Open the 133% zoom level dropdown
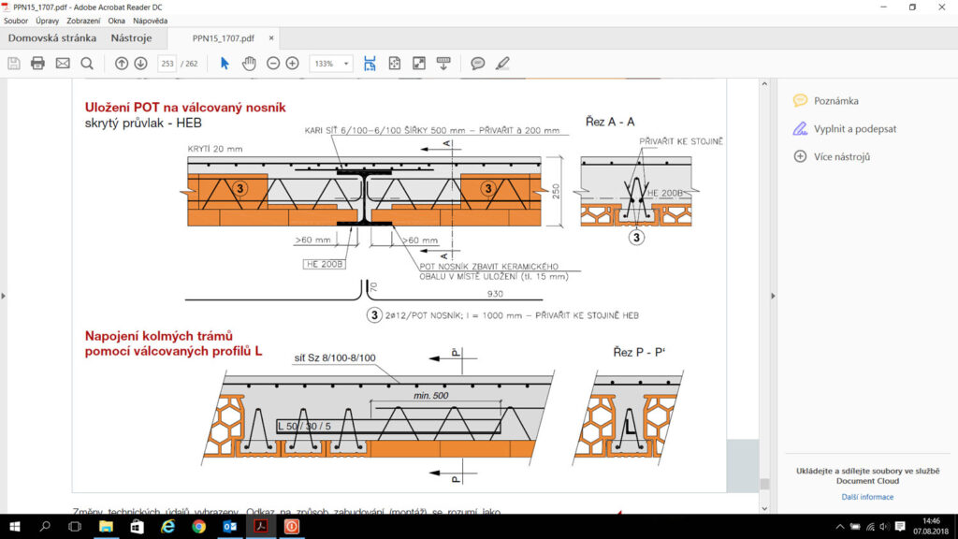958x539 pixels. (x=332, y=63)
